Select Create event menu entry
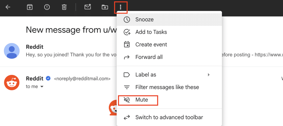The height and width of the screenshot is (126, 283). [151, 44]
